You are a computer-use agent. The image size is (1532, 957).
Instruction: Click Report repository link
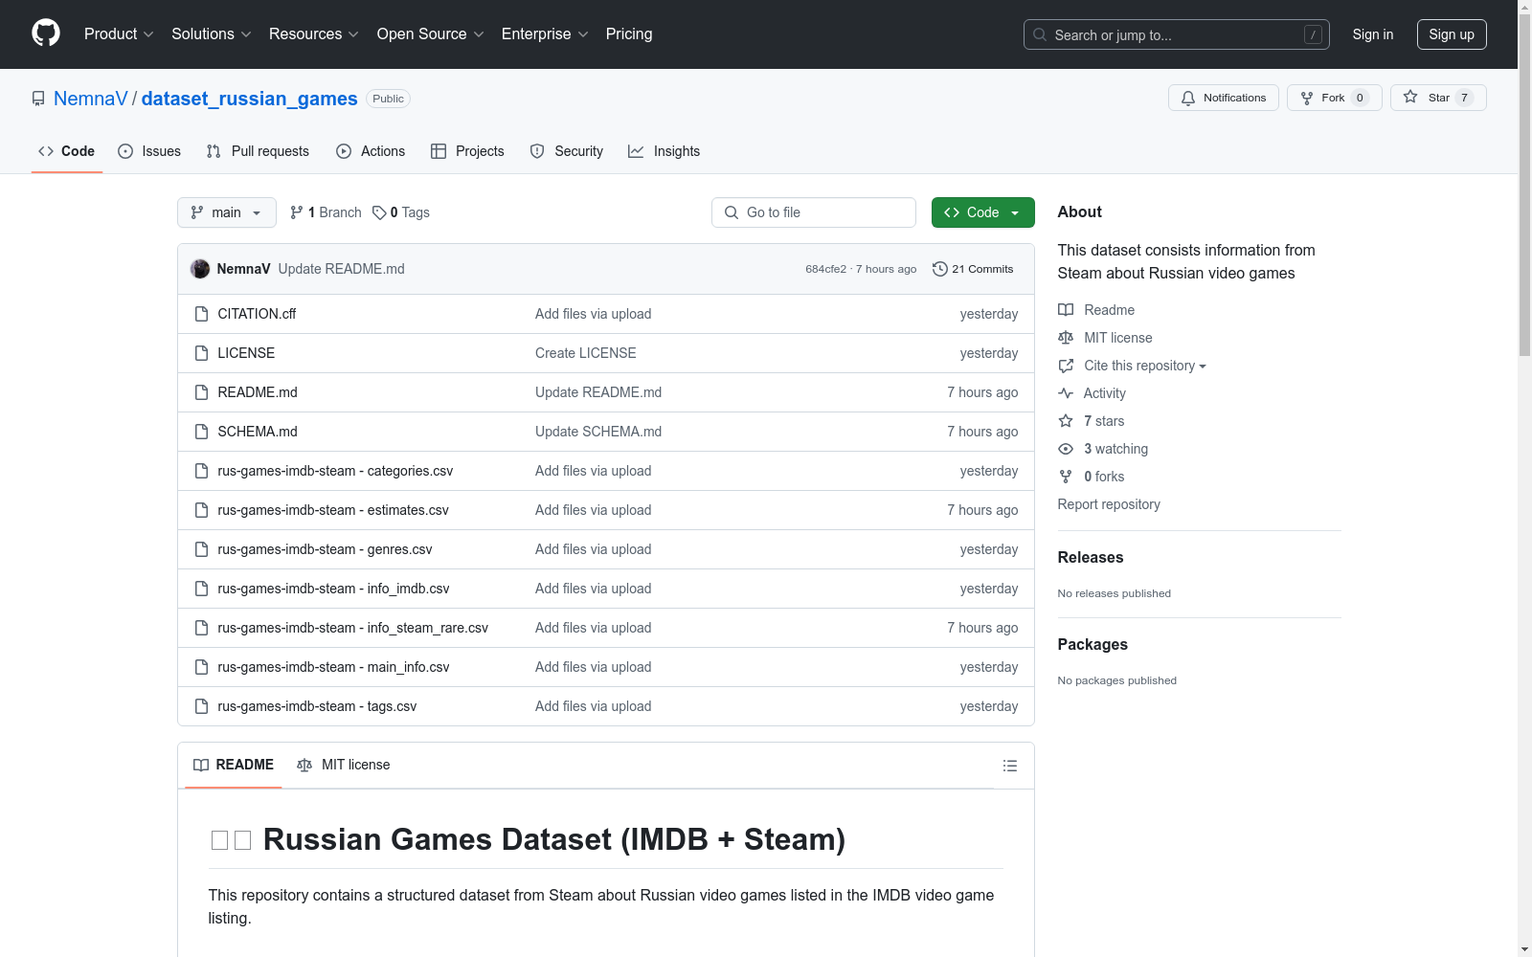1109,504
